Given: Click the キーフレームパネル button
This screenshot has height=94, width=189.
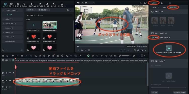Looking at the screenshot, I should click(x=180, y=92).
